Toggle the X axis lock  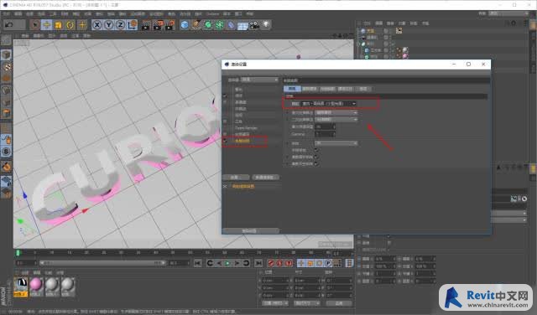coord(97,24)
